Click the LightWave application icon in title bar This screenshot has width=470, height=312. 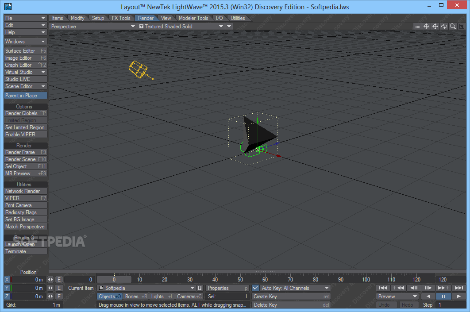tap(8, 6)
